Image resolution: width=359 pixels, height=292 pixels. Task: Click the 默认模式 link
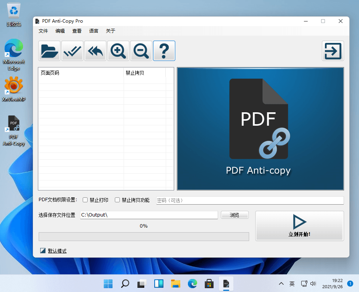pyautogui.click(x=57, y=251)
